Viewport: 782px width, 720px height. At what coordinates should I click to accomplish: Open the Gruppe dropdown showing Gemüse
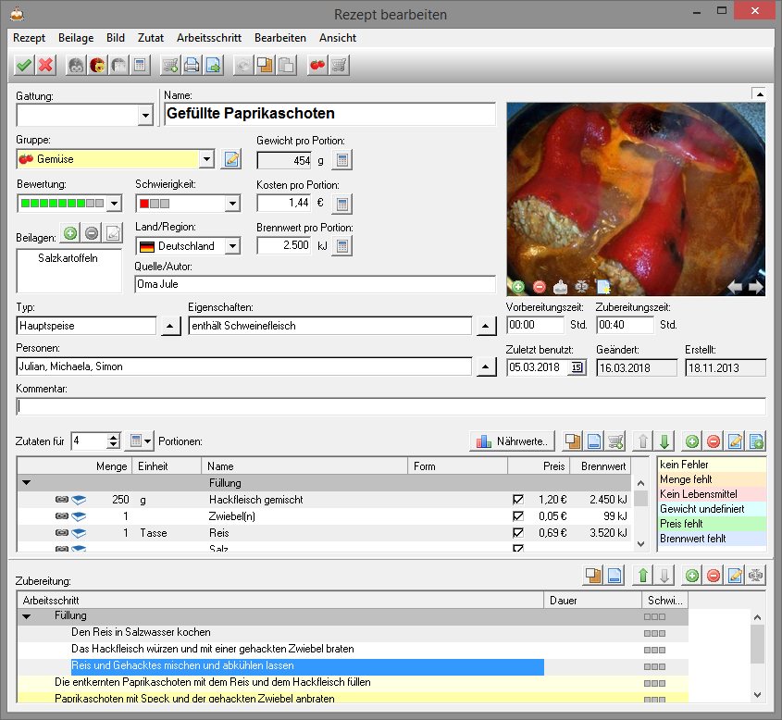pos(206,159)
